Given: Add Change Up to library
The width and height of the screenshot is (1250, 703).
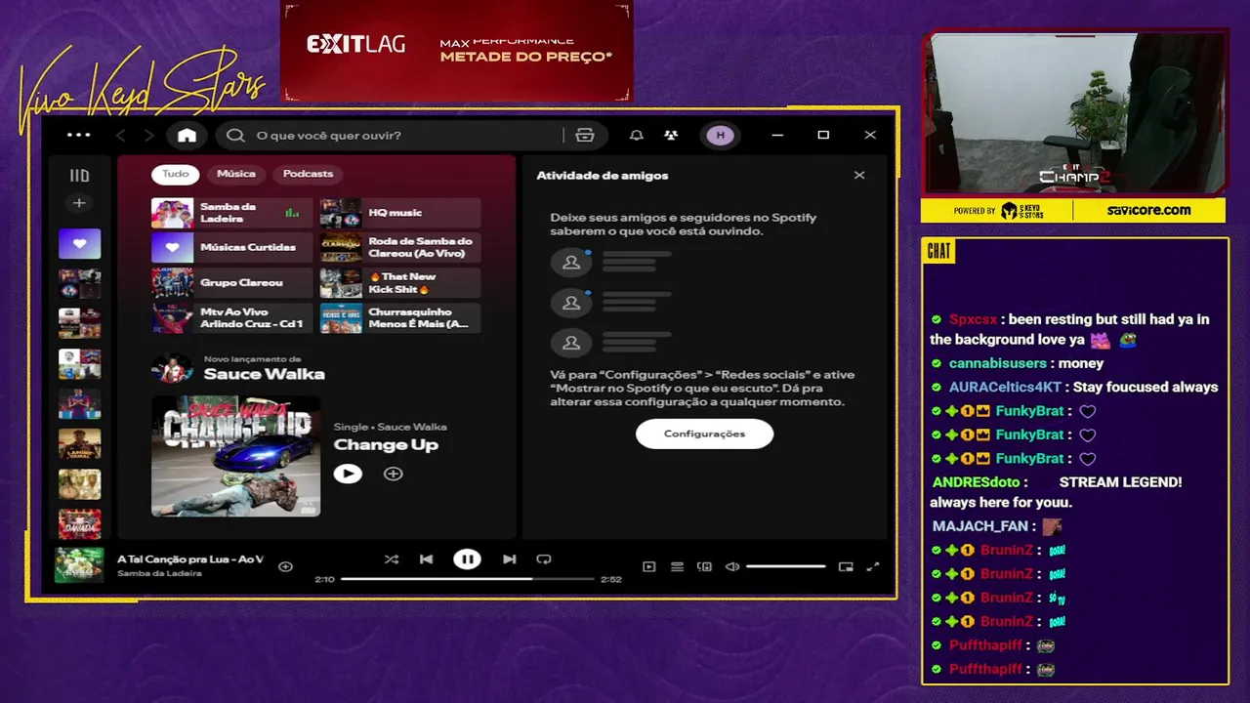Looking at the screenshot, I should (x=393, y=474).
